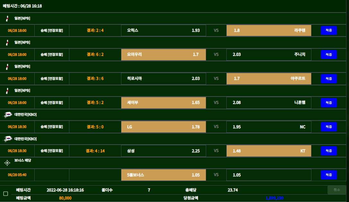Select the KT 1.48 odds cell
This screenshot has width=349, height=202.
tap(269, 151)
